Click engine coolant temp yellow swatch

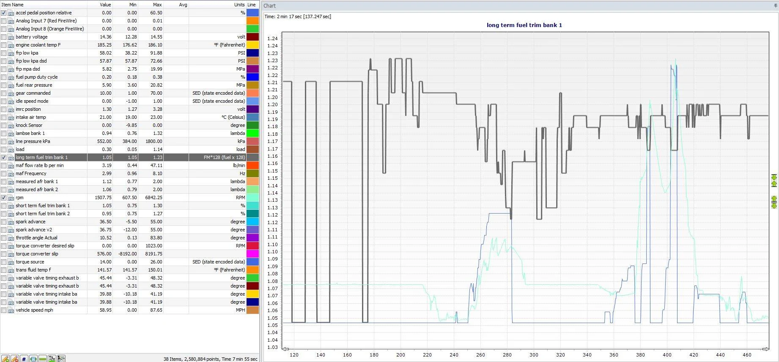click(252, 45)
